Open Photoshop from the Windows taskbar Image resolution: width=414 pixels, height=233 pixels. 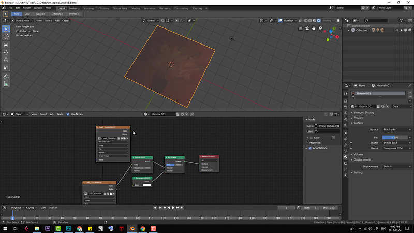[x=69, y=228]
